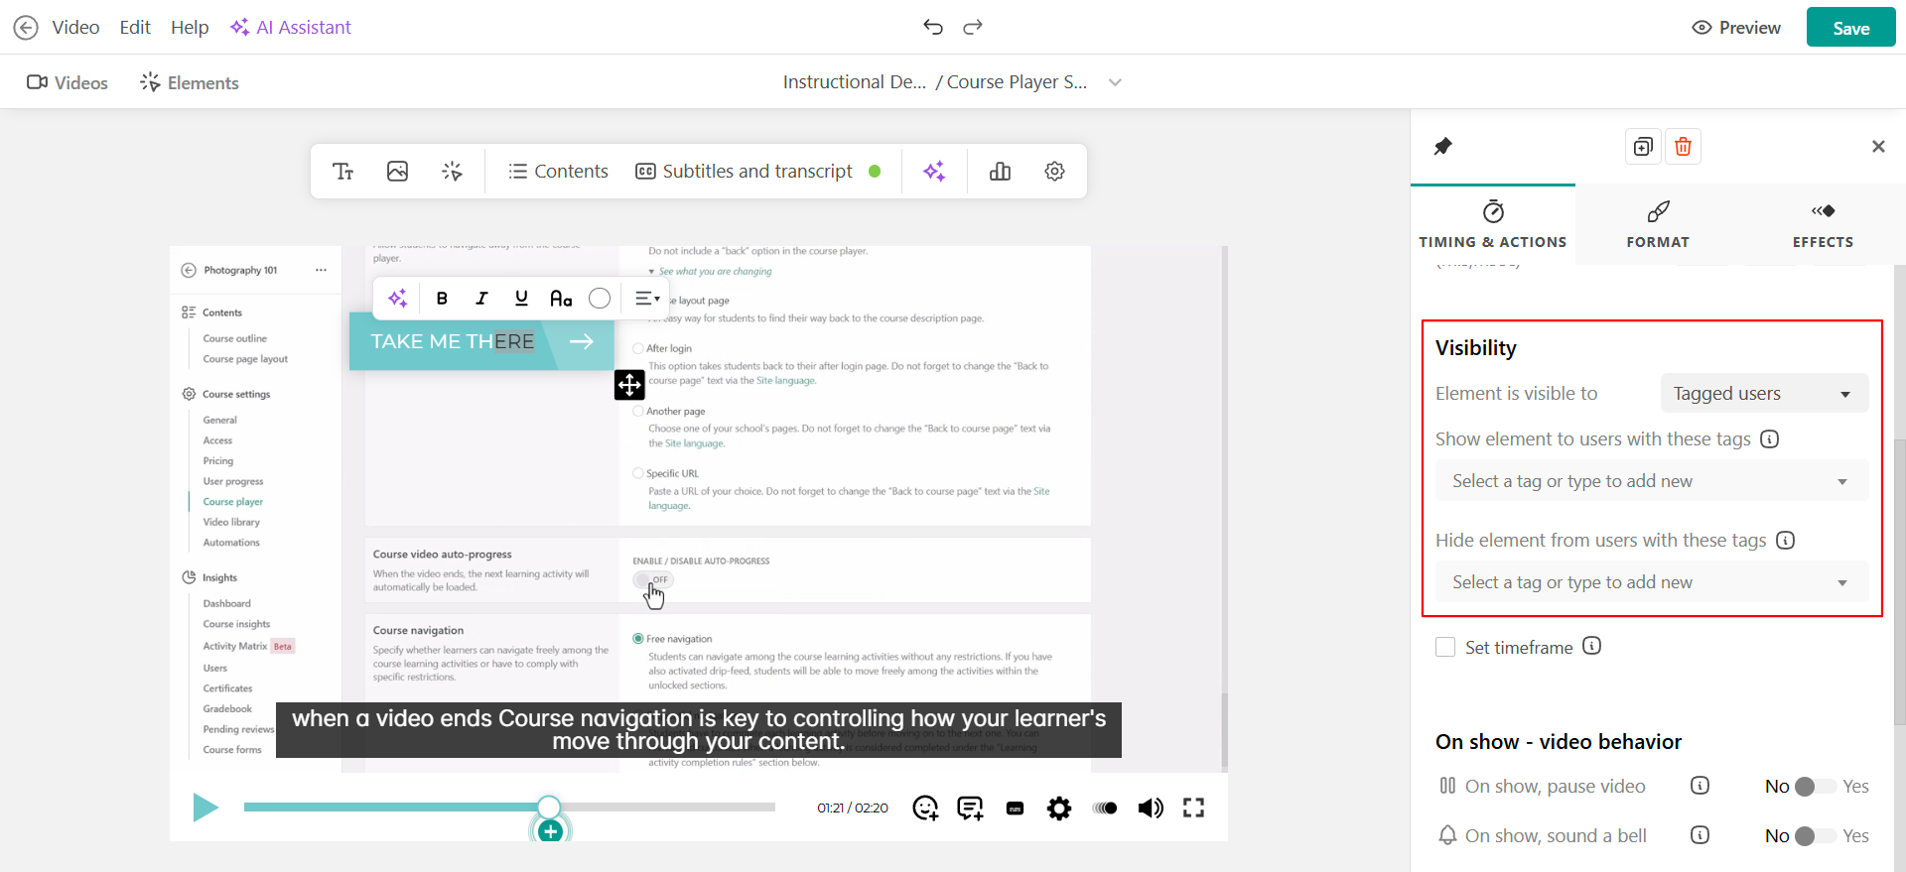1906x872 pixels.
Task: Click info icon next to hide tags label
Action: pos(1785,540)
